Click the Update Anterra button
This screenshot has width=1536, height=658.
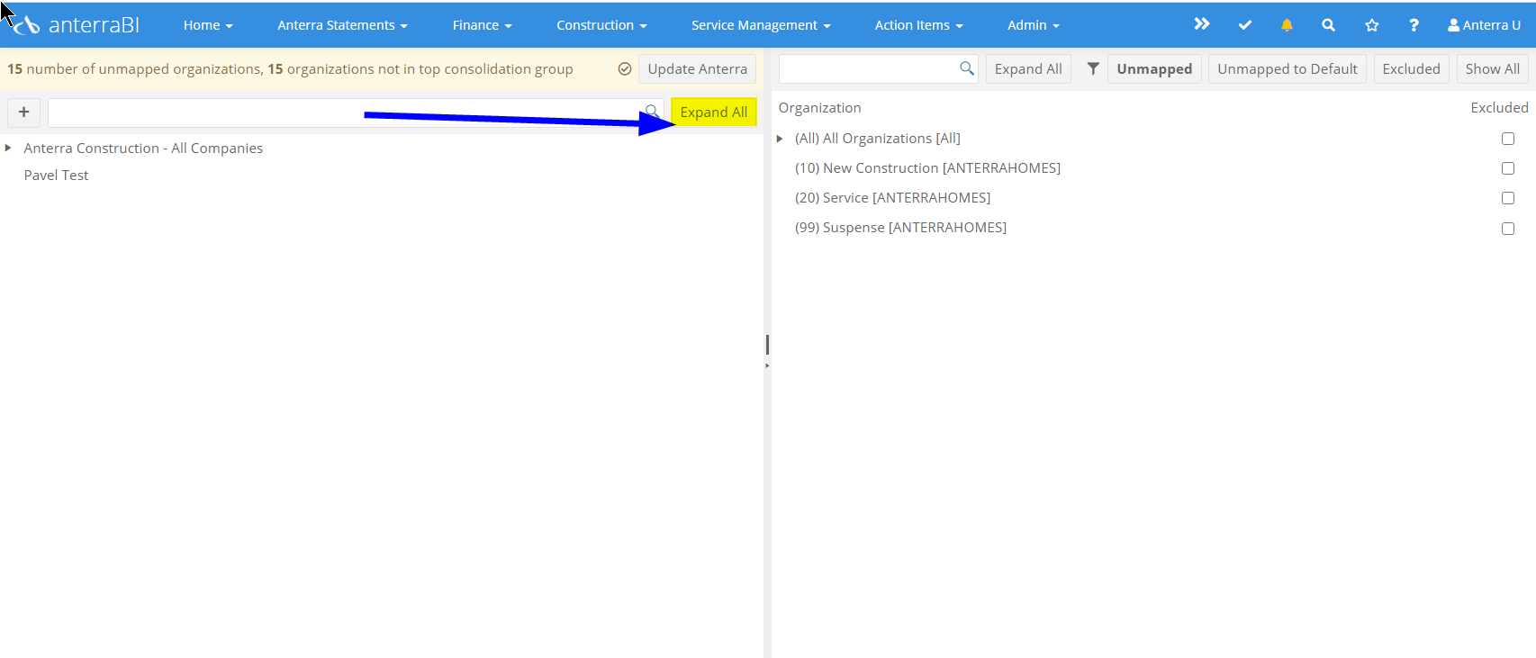pos(698,69)
